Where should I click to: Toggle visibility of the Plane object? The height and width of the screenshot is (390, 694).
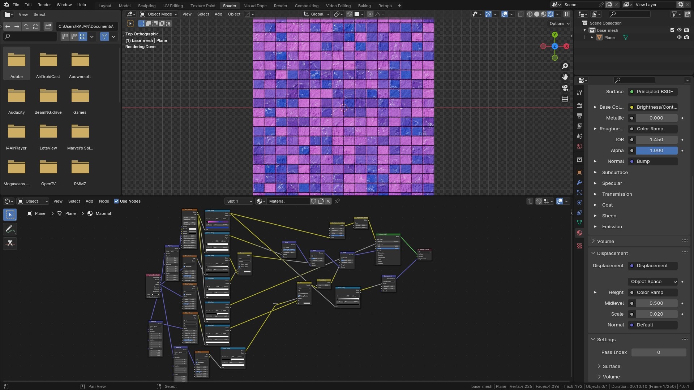coord(680,37)
